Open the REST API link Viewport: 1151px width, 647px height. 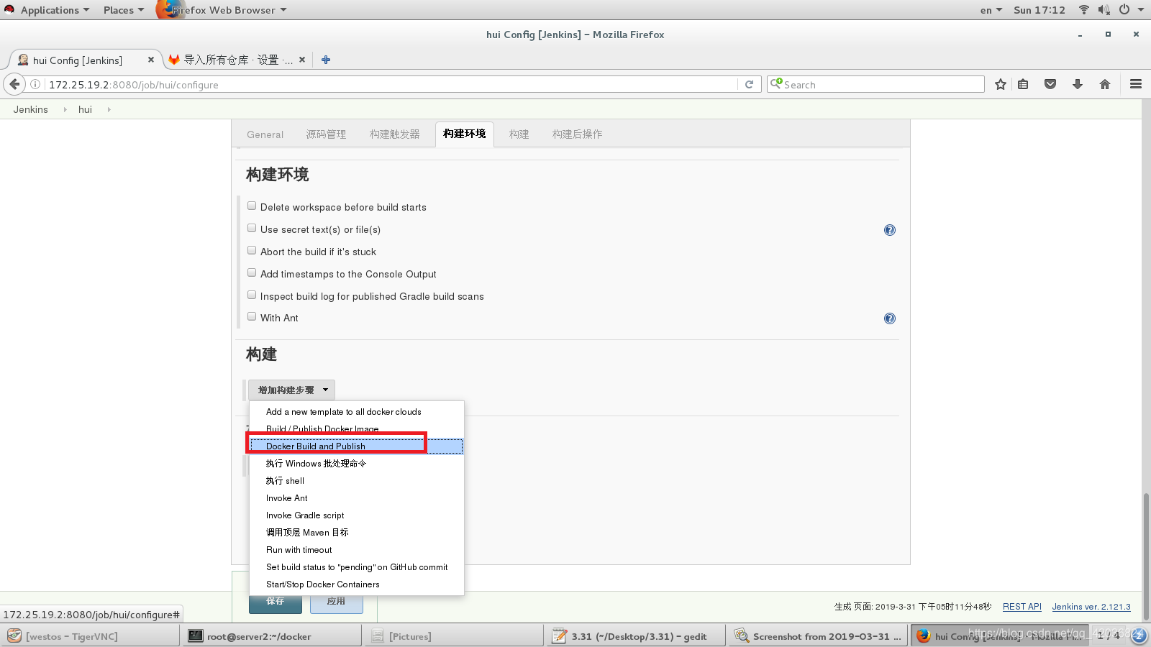click(1022, 607)
